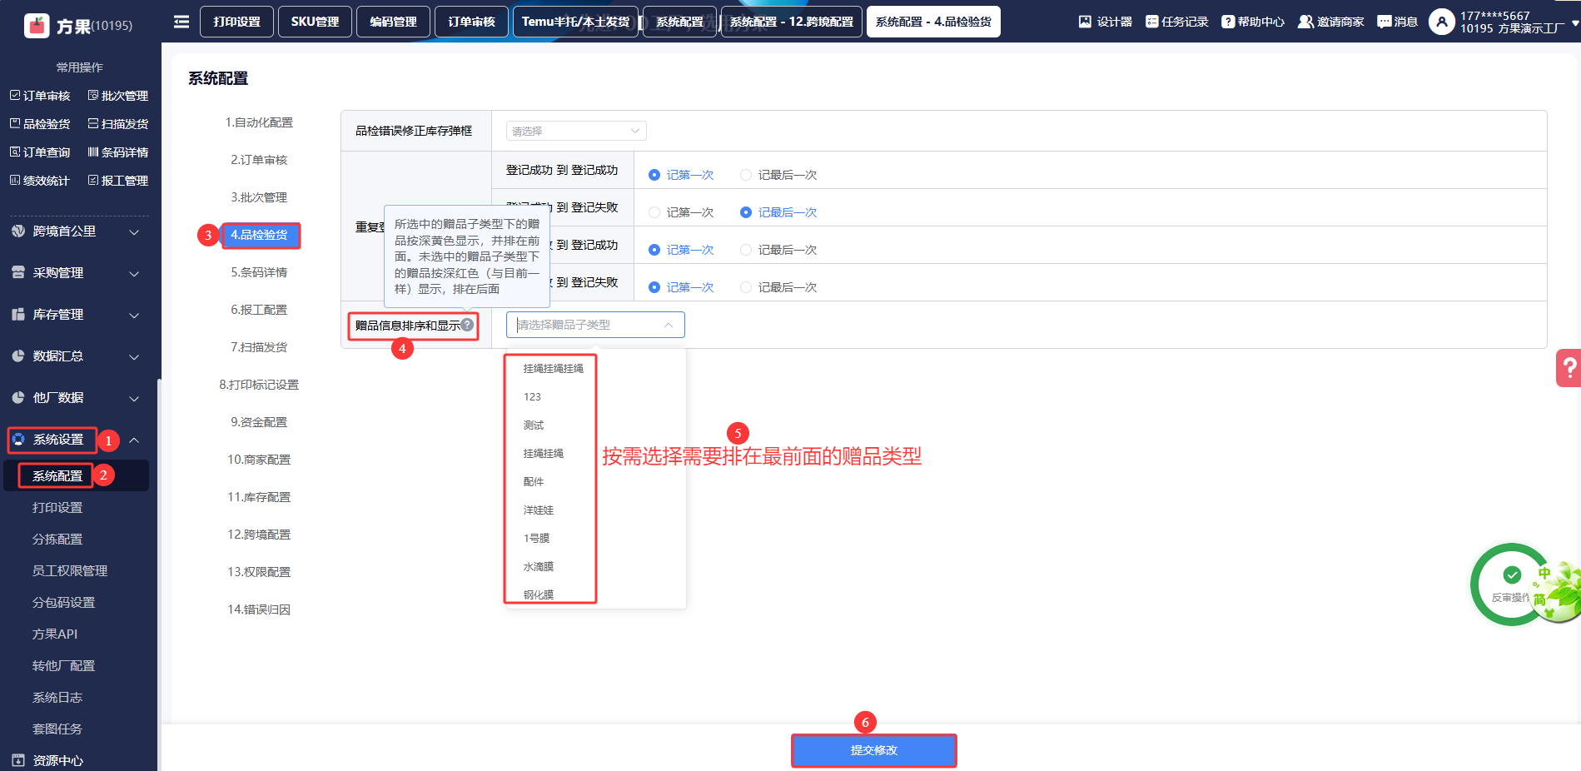Expand the 库存管理 menu chevron

[134, 315]
